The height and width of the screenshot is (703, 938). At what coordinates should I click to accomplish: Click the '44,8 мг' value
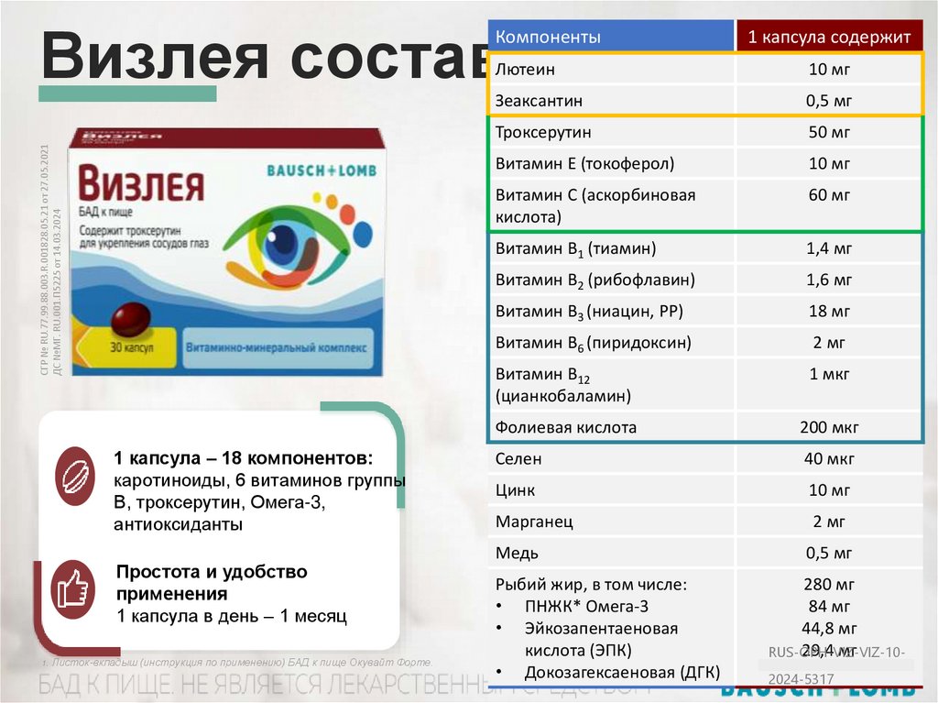[829, 629]
